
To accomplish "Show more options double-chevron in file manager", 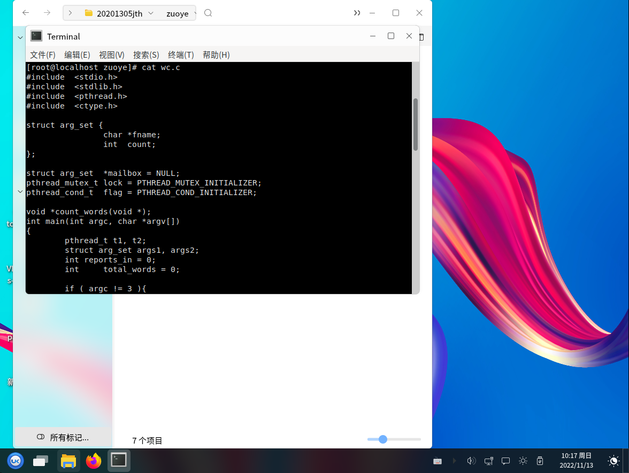I will click(357, 13).
